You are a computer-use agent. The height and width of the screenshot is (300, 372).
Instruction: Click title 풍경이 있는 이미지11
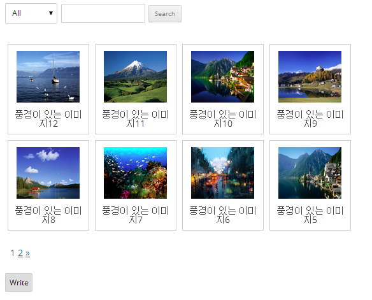click(136, 119)
